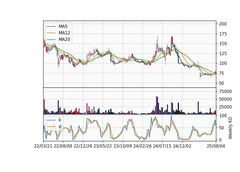Screen dimensions: 240x172
Task: Click the blue MA5 legend line sample
Action: pyautogui.click(x=51, y=26)
